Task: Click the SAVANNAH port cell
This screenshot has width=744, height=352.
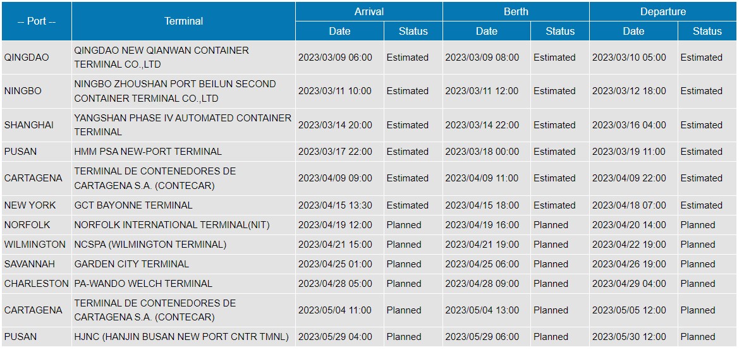Action: click(x=30, y=264)
